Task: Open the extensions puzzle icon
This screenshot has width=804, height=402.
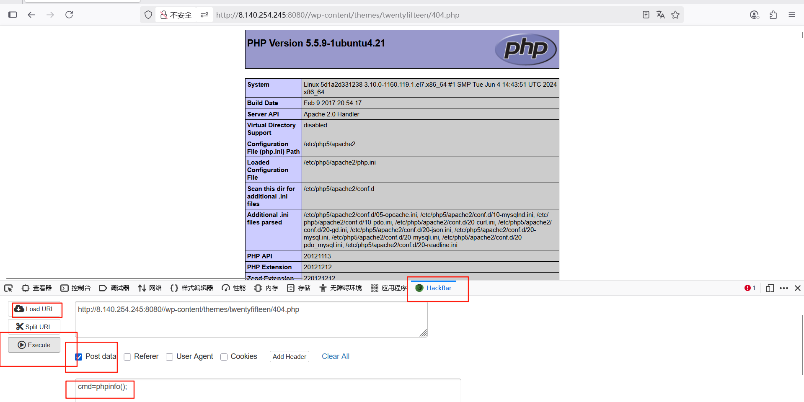Action: point(773,15)
